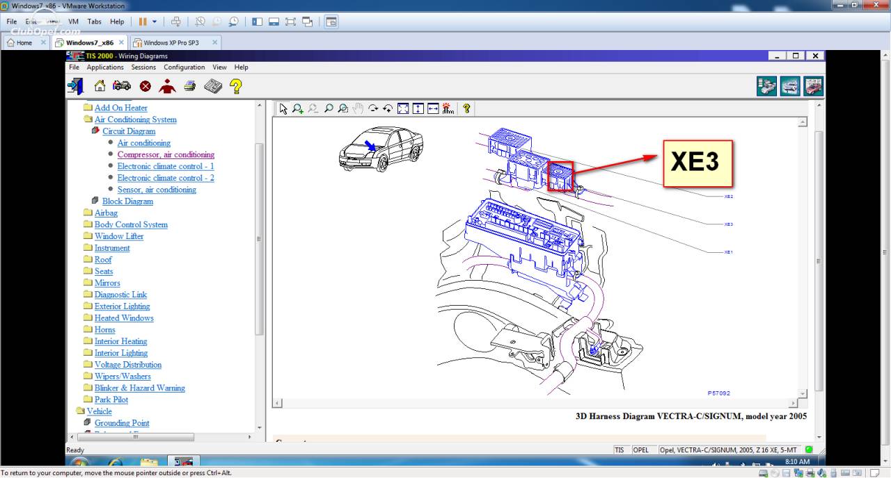Open TIS Applications menu

(x=105, y=67)
